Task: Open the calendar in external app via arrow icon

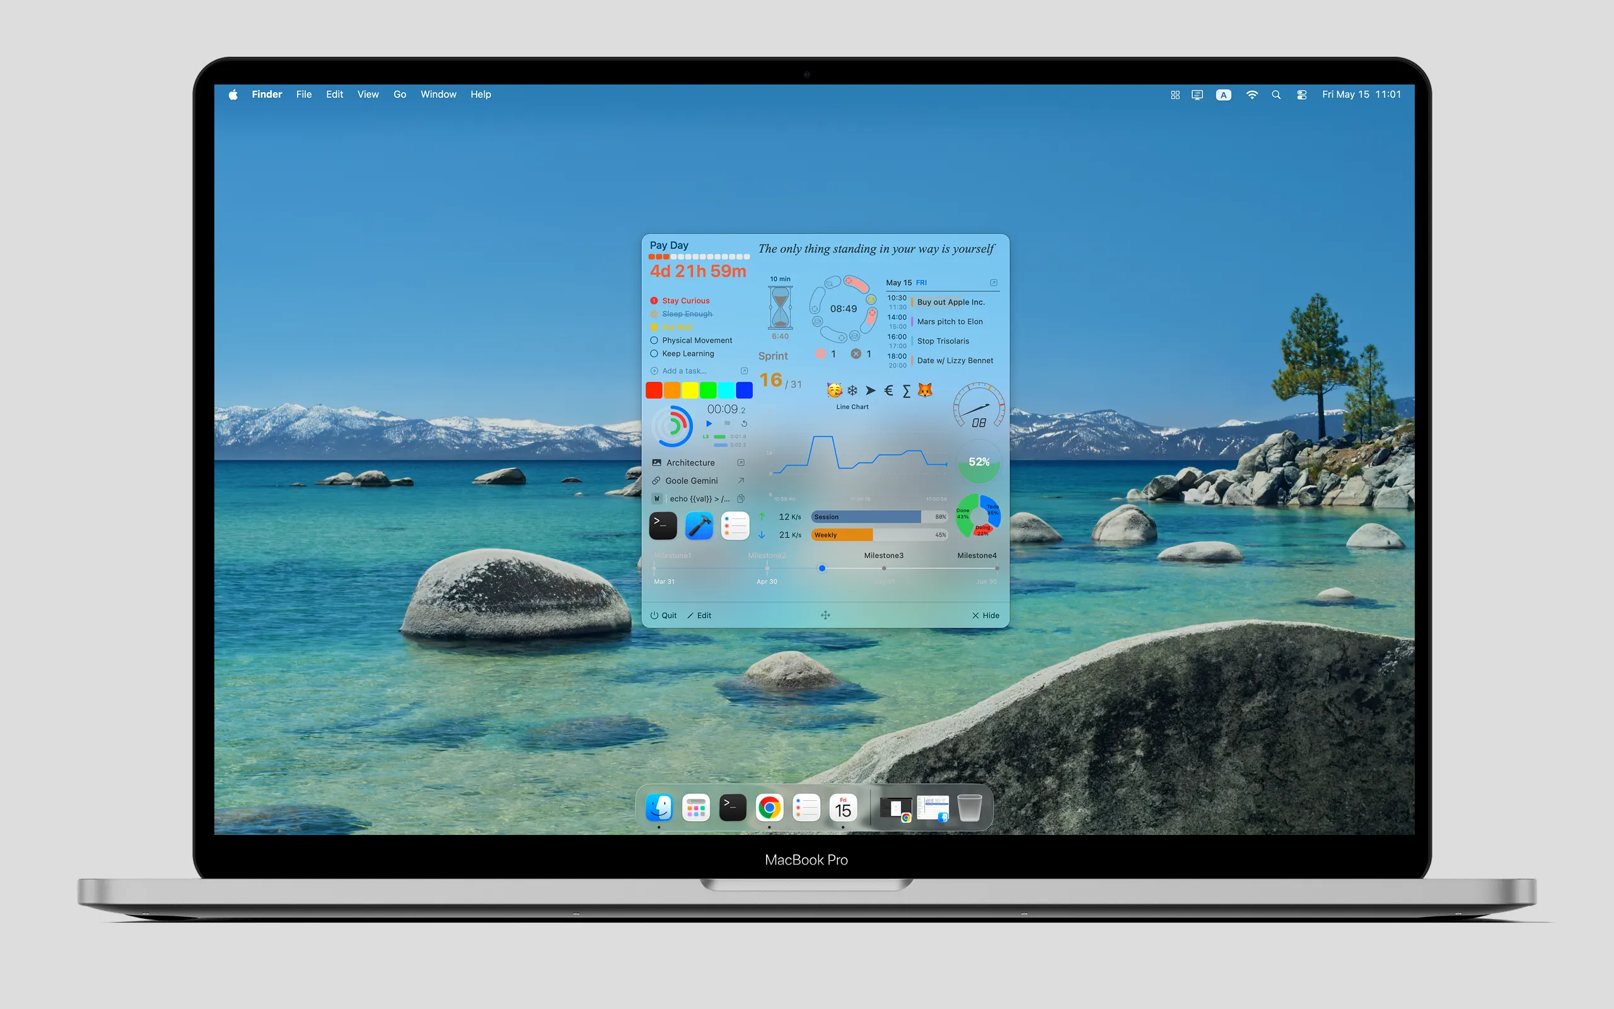Action: tap(994, 283)
